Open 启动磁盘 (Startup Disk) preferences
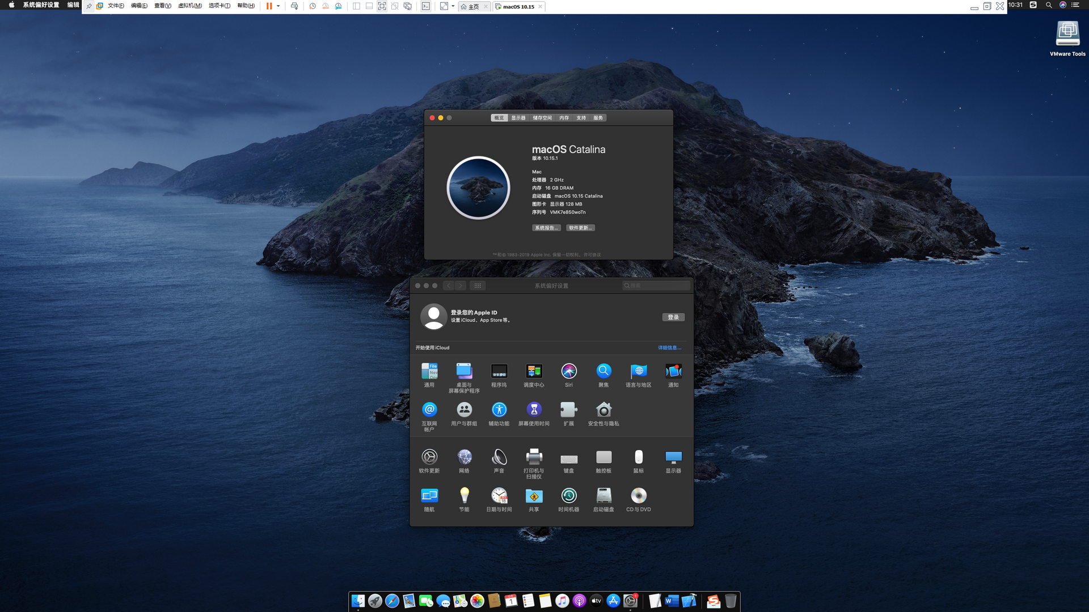Screen dimensions: 1089x612 point(603,499)
